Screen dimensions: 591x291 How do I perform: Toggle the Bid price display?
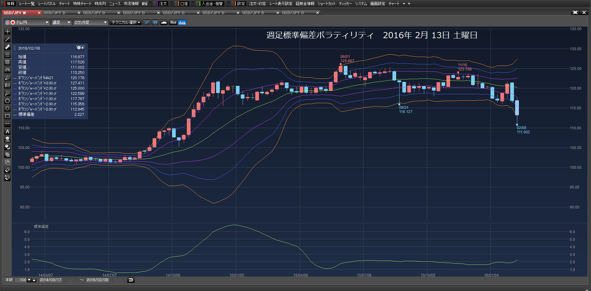[173, 22]
